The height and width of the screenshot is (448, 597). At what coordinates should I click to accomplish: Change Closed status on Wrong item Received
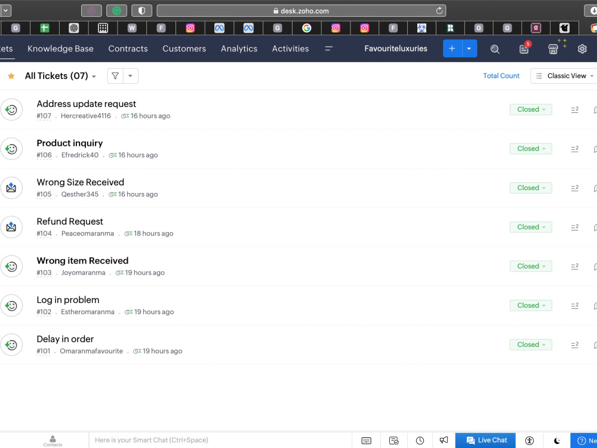[x=531, y=266]
